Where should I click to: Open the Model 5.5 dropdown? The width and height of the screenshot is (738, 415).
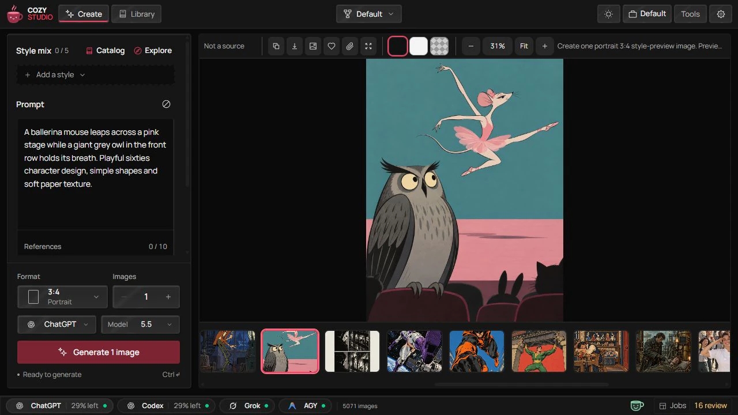tap(141, 325)
